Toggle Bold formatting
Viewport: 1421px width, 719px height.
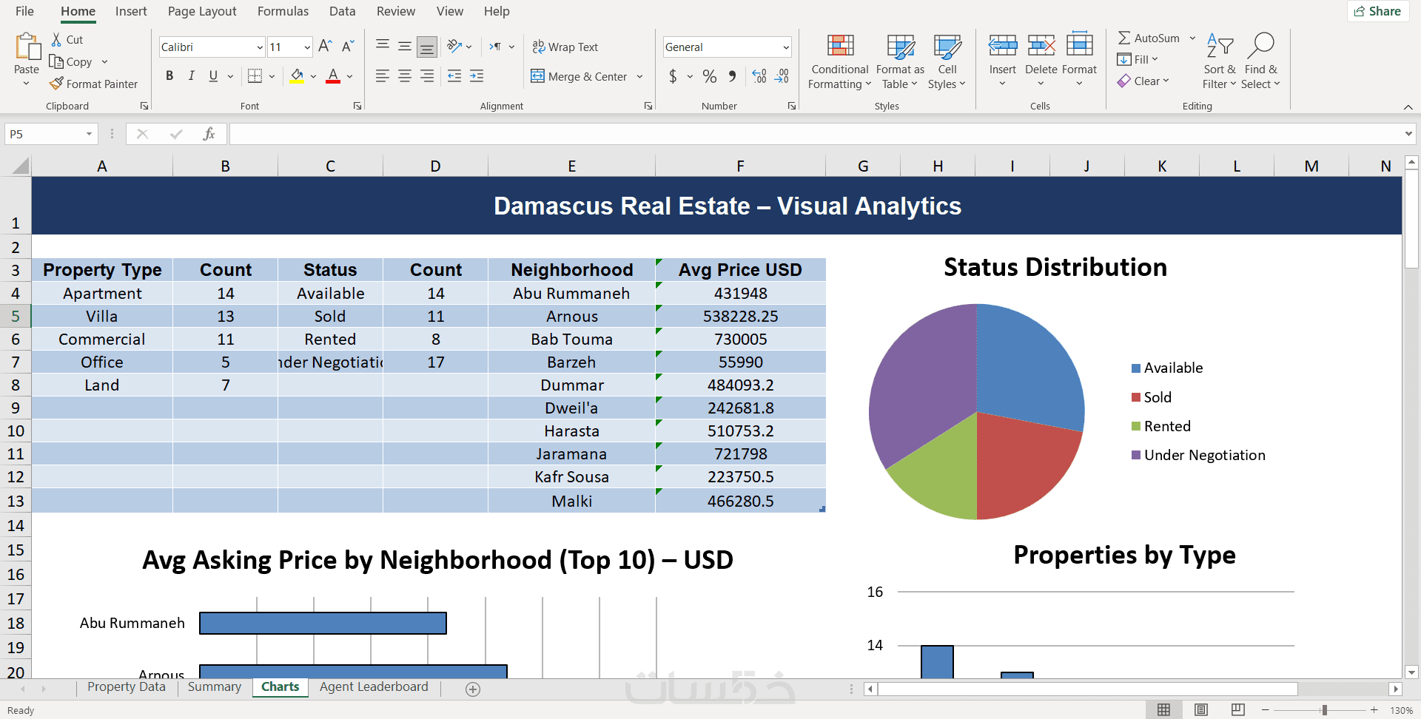(x=169, y=75)
